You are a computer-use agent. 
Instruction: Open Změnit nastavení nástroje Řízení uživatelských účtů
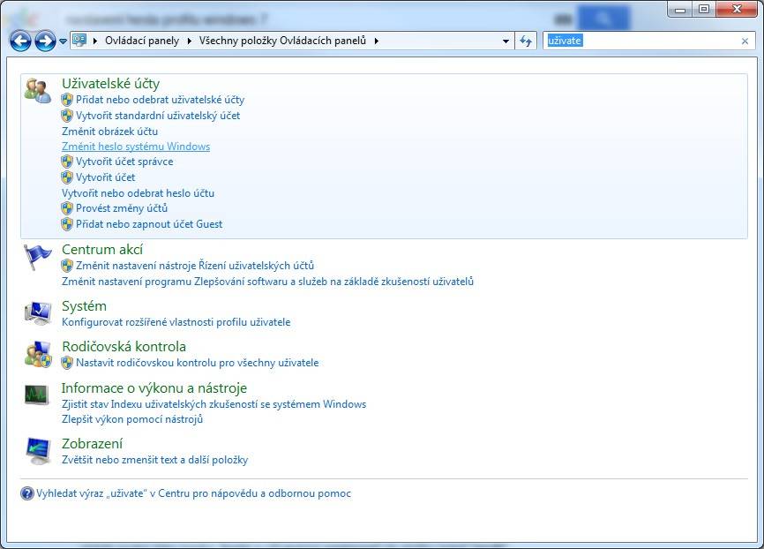[x=195, y=266]
